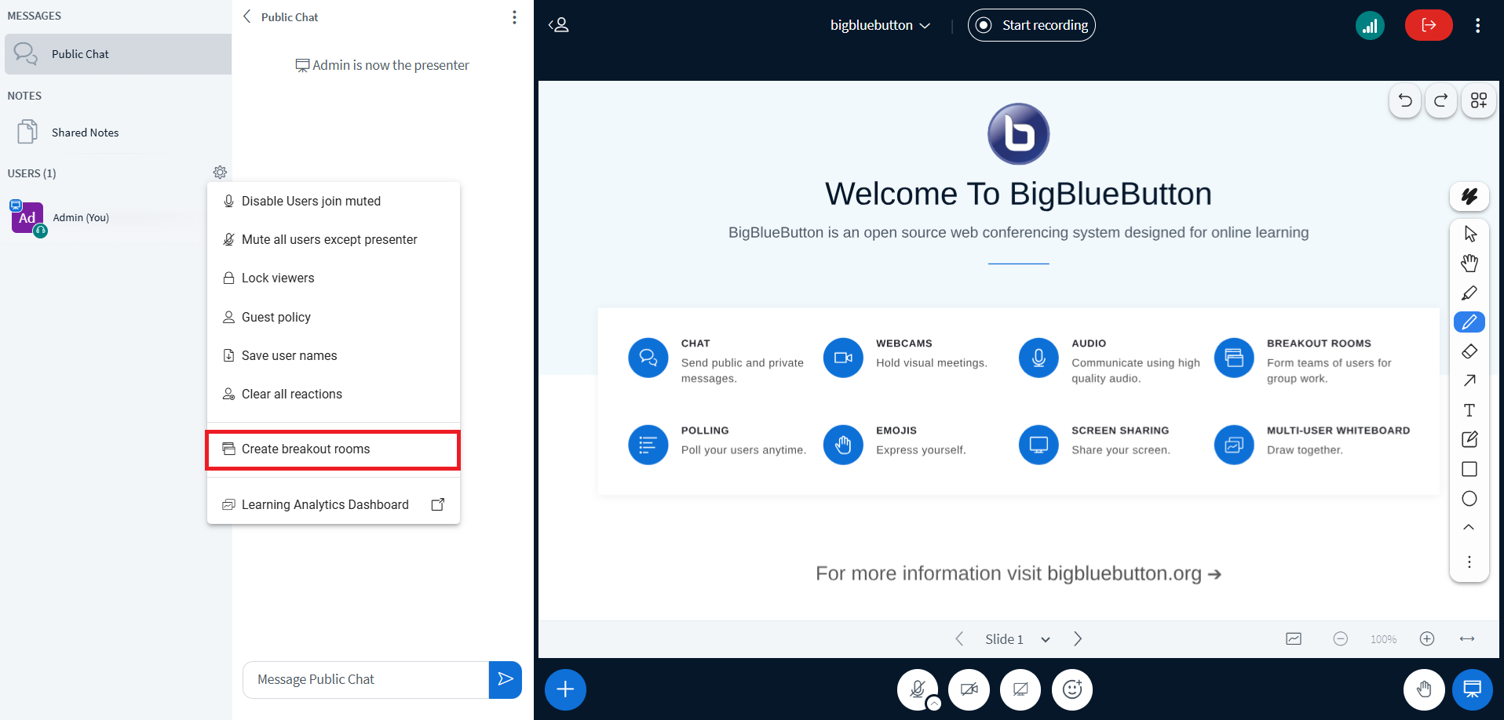Image resolution: width=1504 pixels, height=720 pixels.
Task: Click the connection status signal icon
Action: pyautogui.click(x=1370, y=25)
